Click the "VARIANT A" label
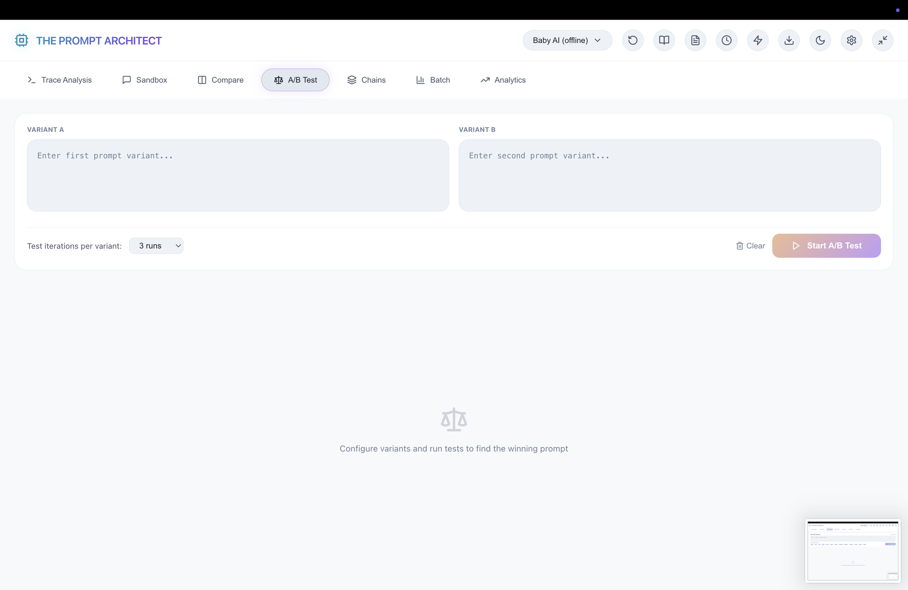 [x=45, y=130]
